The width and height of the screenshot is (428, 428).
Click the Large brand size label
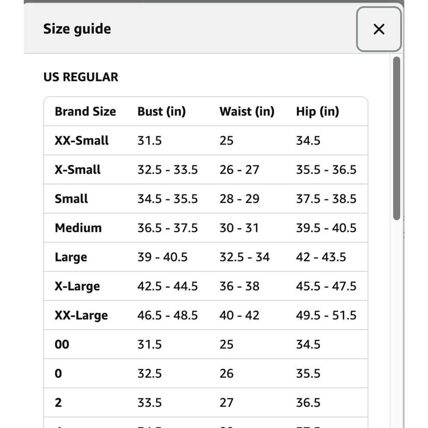coord(71,257)
